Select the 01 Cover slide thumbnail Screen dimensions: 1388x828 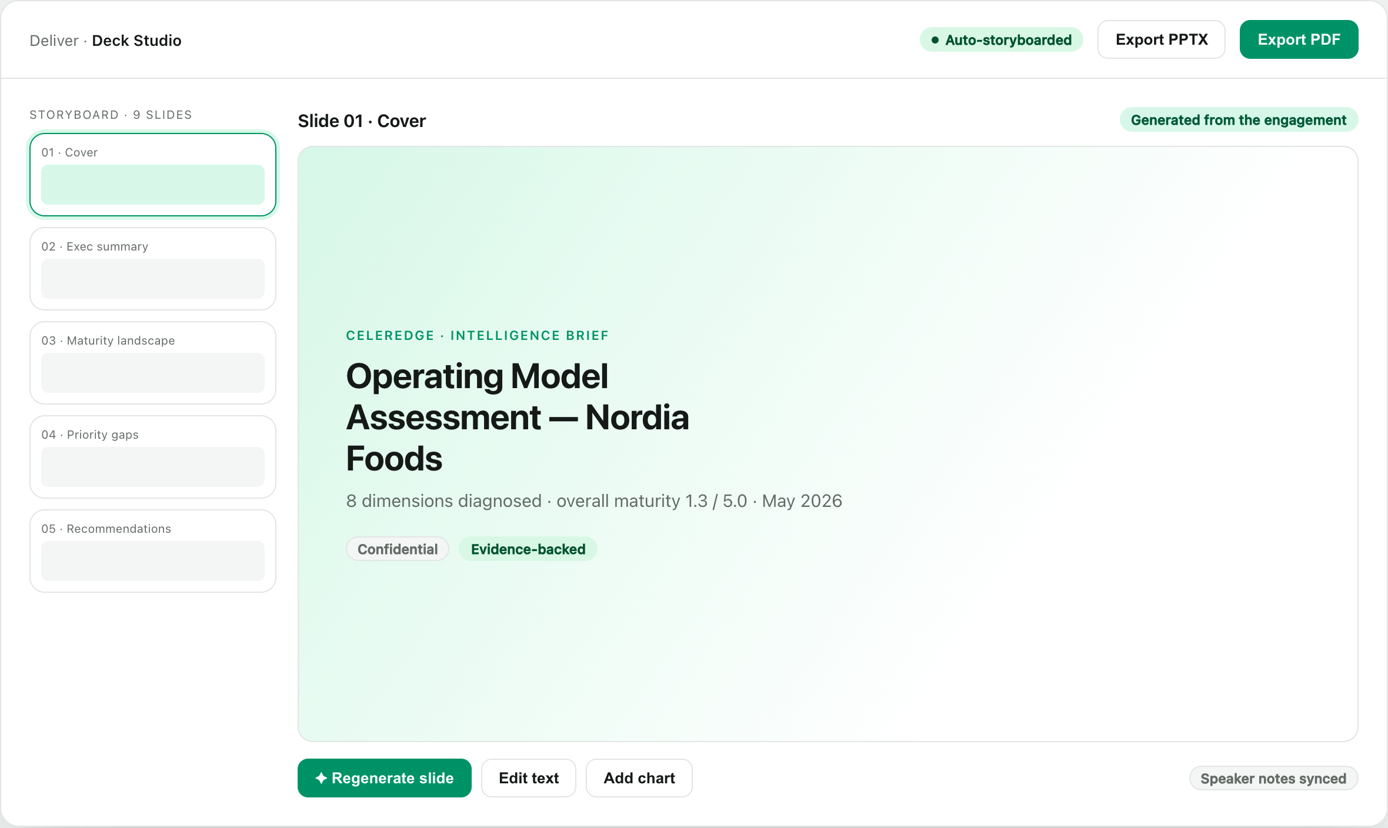153,175
